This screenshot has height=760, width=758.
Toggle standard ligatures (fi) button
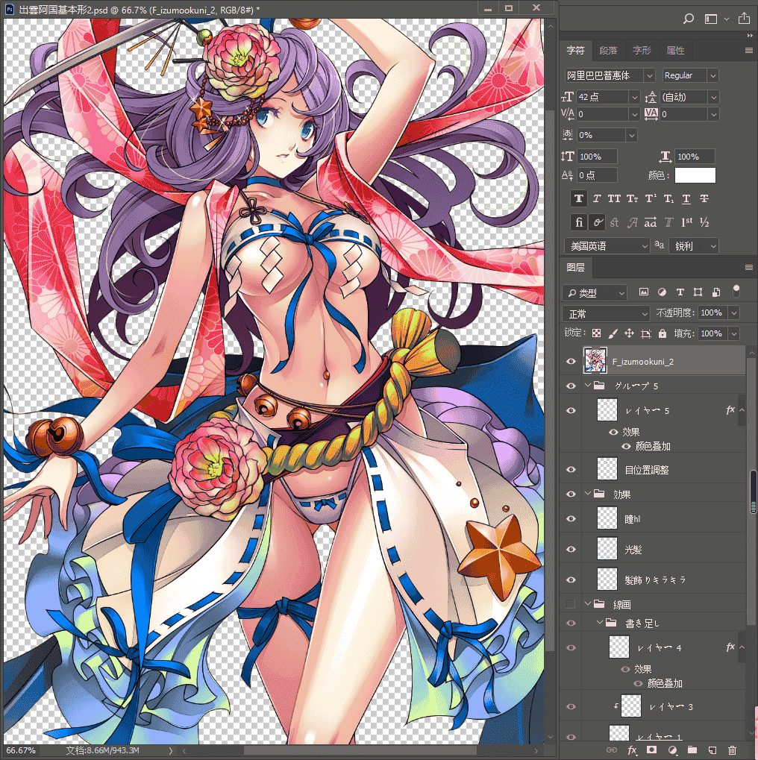pyautogui.click(x=578, y=222)
